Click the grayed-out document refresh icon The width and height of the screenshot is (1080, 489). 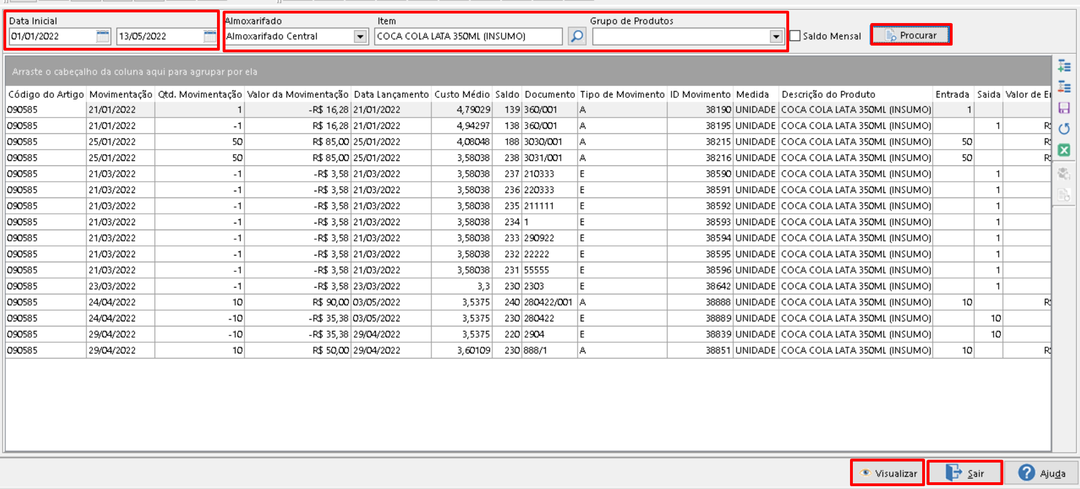1064,195
